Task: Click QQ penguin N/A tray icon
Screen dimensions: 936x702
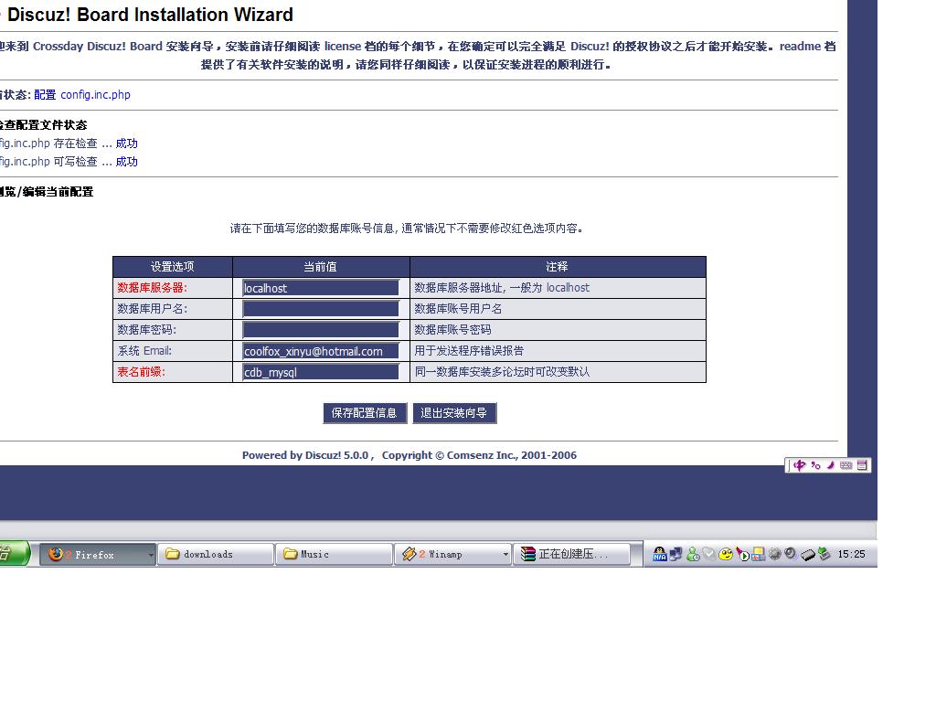Action: click(x=659, y=554)
